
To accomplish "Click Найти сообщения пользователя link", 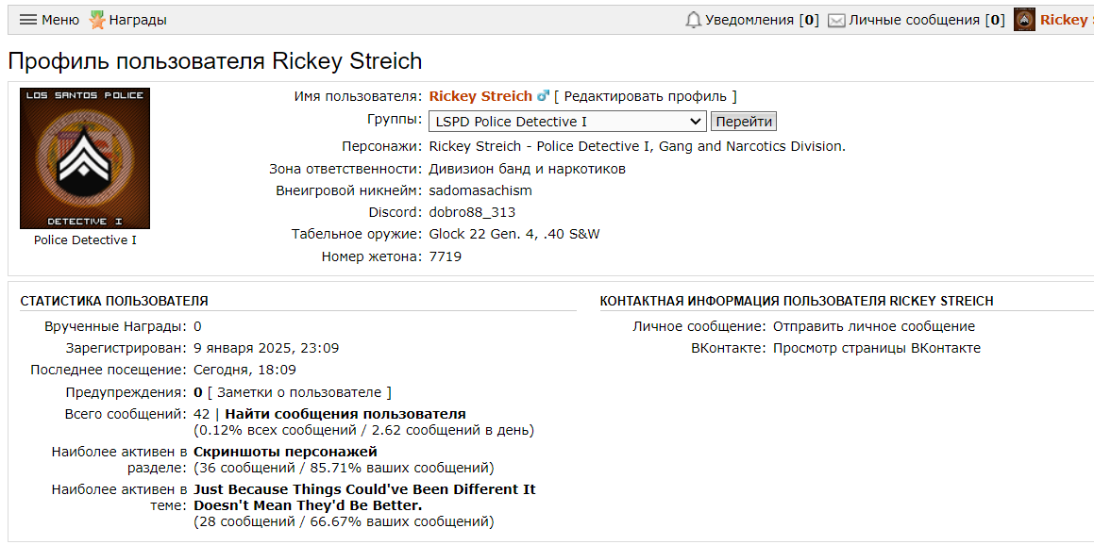I will [x=345, y=414].
